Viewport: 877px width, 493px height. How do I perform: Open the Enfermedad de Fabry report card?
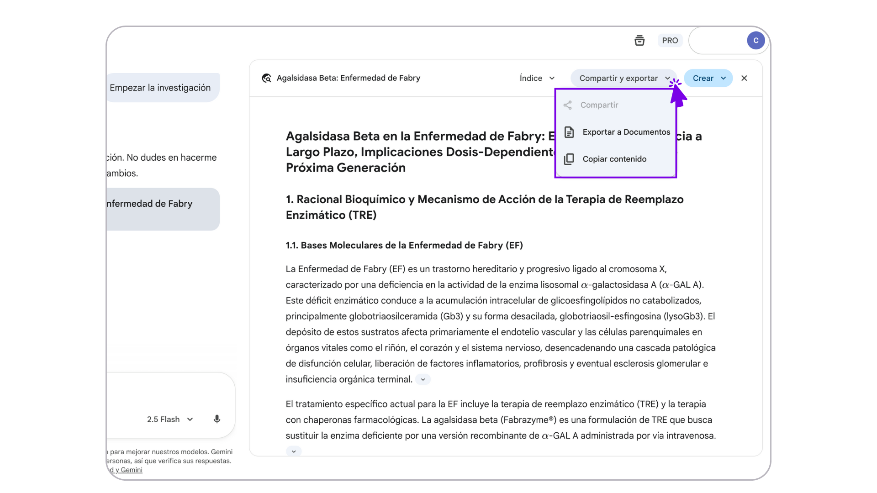point(162,209)
